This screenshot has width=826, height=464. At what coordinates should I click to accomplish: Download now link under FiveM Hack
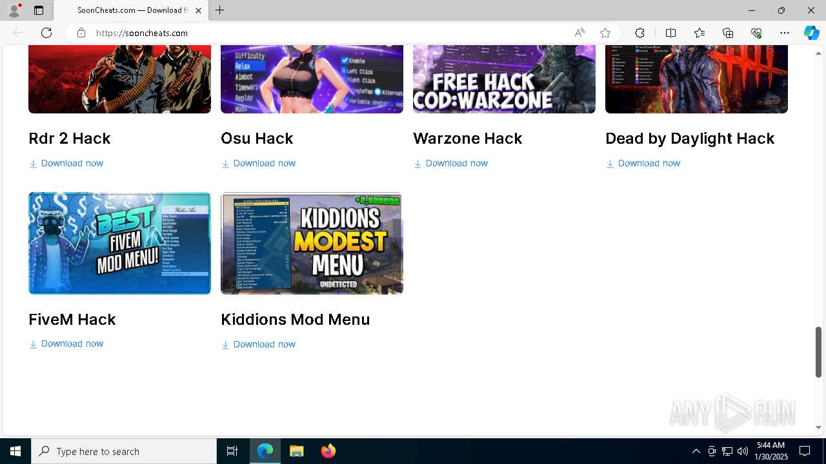[x=66, y=343]
